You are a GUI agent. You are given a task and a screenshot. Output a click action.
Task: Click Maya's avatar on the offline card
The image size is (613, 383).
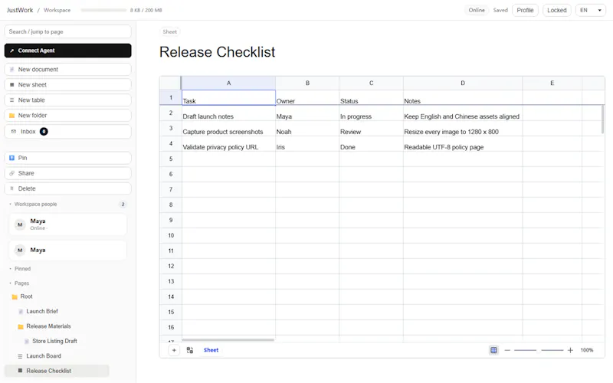tap(20, 250)
